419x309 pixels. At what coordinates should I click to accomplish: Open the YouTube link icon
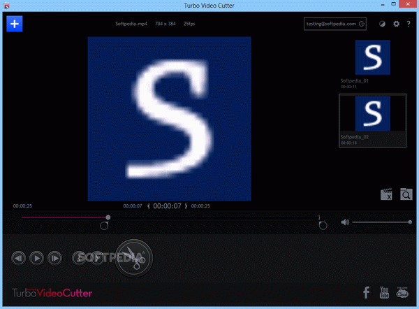(x=384, y=292)
